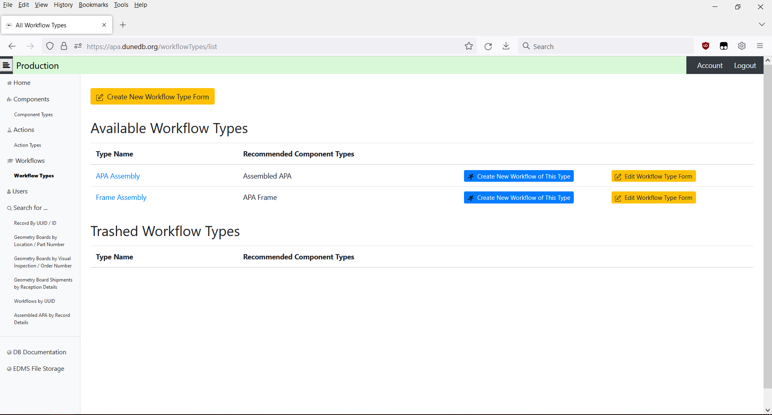Open Geometry Boards by Visual Inspection search

[43, 262]
